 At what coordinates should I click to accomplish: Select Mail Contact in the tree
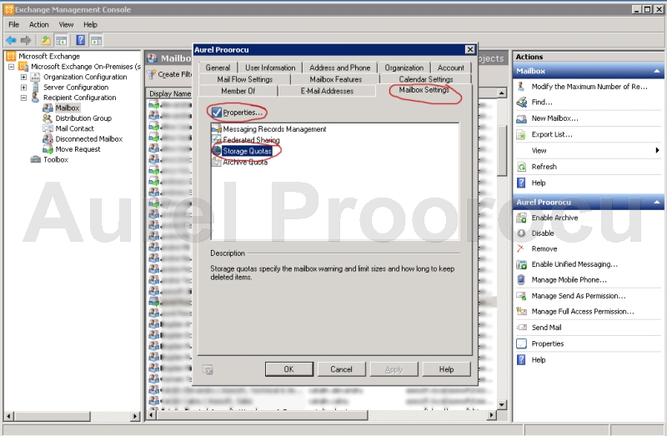pyautogui.click(x=74, y=128)
